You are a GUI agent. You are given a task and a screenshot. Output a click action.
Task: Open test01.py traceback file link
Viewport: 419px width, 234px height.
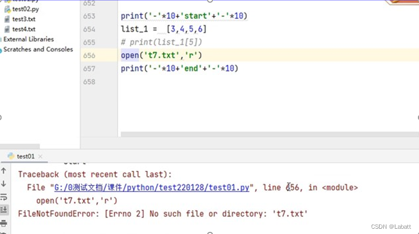152,188
